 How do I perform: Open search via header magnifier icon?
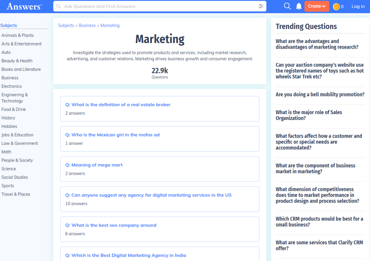tap(287, 6)
